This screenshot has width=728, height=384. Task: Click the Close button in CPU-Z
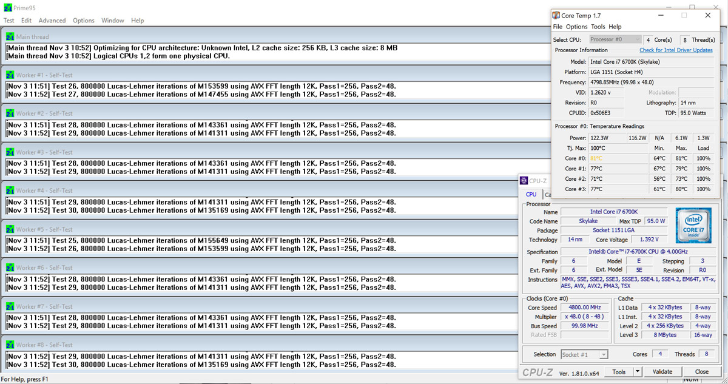point(702,371)
